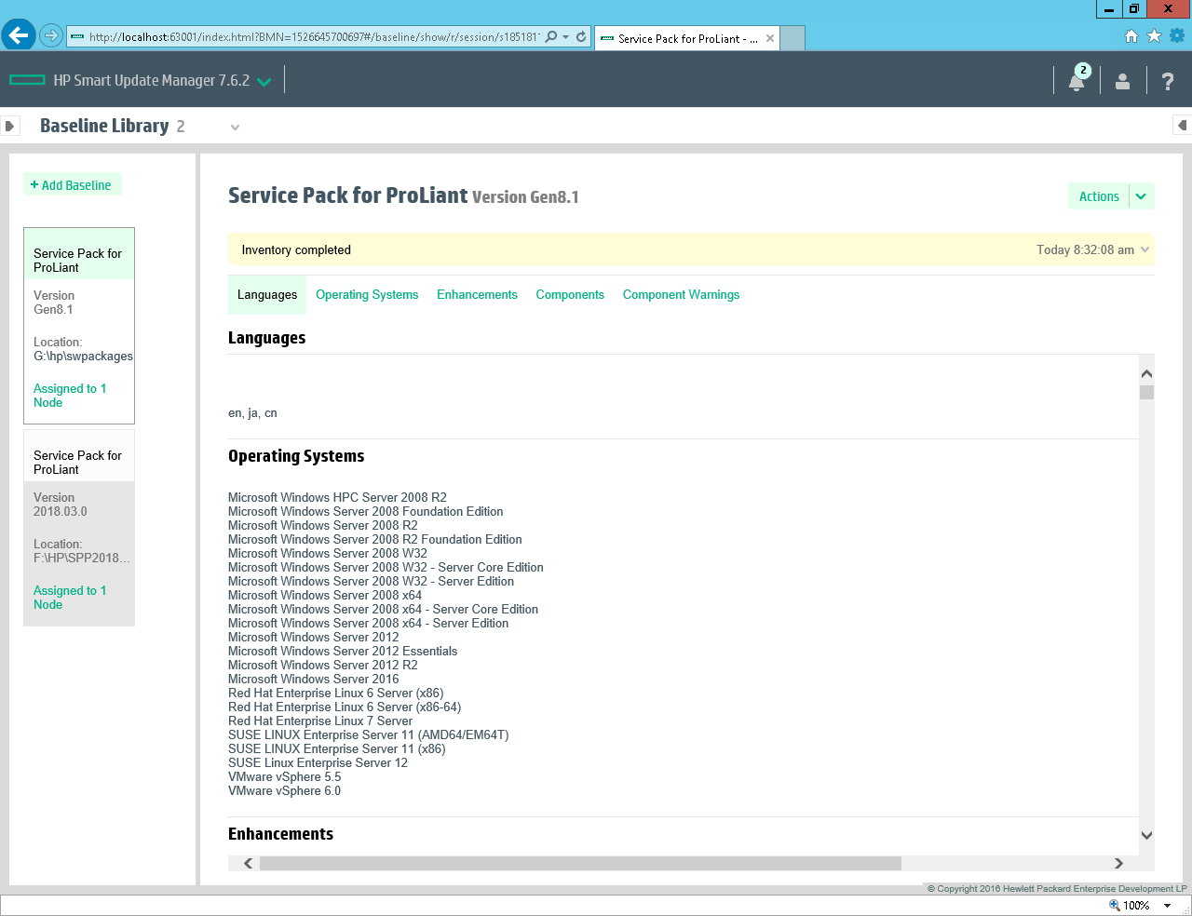Open the help question mark icon
Image resolution: width=1192 pixels, height=916 pixels.
point(1167,81)
